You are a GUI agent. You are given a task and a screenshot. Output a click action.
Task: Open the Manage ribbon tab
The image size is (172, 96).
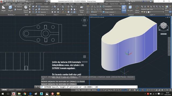[x=71, y=4]
